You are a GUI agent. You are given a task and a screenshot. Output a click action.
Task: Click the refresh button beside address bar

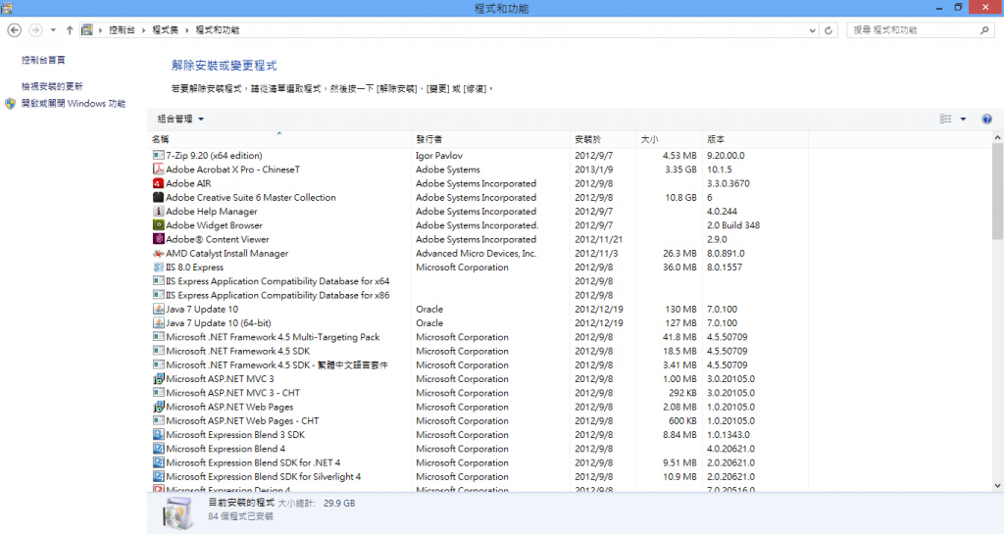[x=829, y=30]
